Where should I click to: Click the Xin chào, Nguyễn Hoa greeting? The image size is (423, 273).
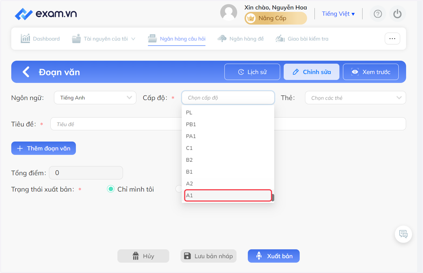(276, 7)
